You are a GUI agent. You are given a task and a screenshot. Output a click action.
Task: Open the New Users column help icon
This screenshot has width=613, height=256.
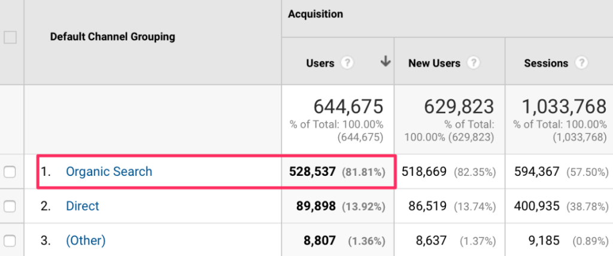click(474, 63)
